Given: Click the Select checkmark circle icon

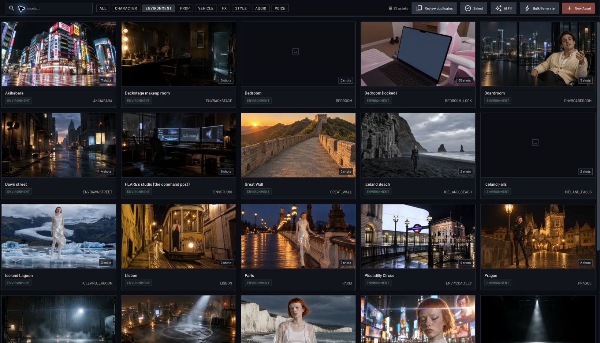Looking at the screenshot, I should [x=468, y=8].
